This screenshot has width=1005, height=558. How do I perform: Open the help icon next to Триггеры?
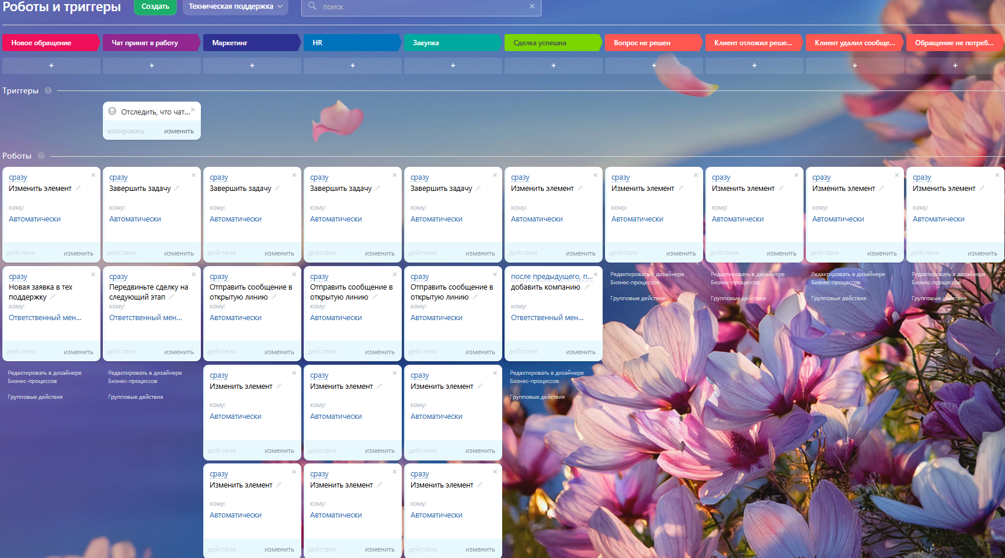48,90
